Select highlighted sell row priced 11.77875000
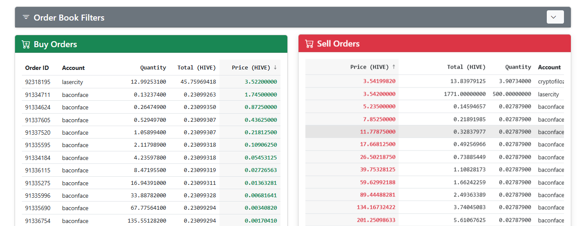 click(435, 132)
